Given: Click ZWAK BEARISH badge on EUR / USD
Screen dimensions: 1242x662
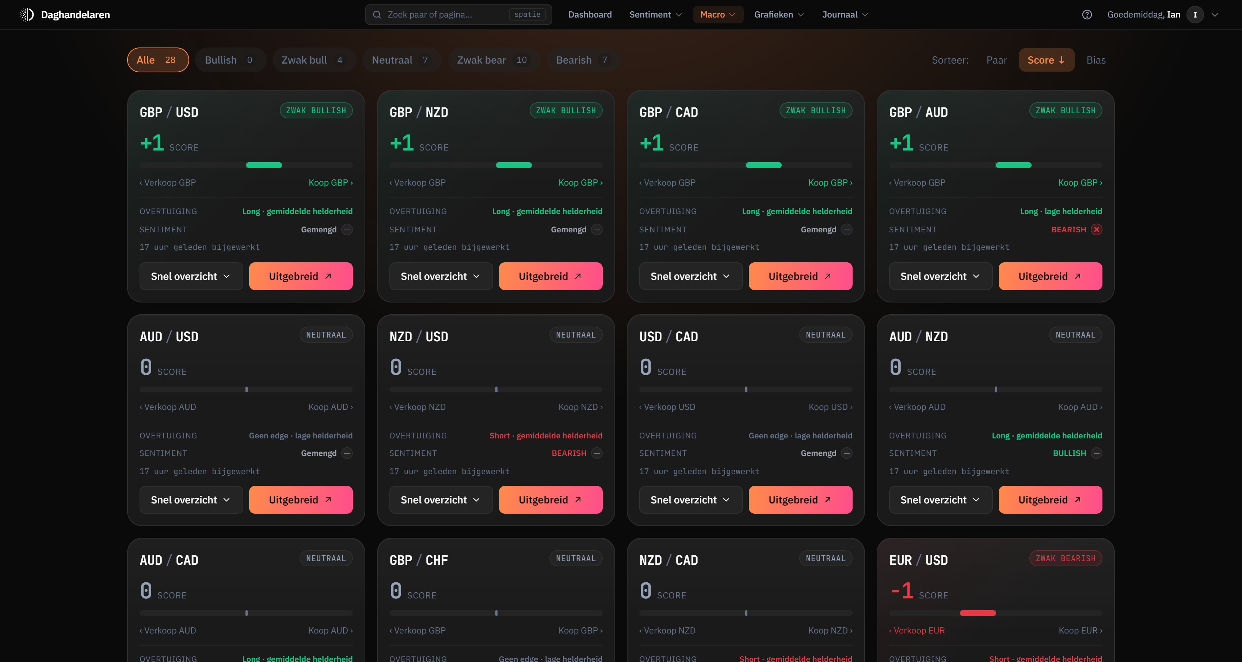Looking at the screenshot, I should click(1066, 558).
